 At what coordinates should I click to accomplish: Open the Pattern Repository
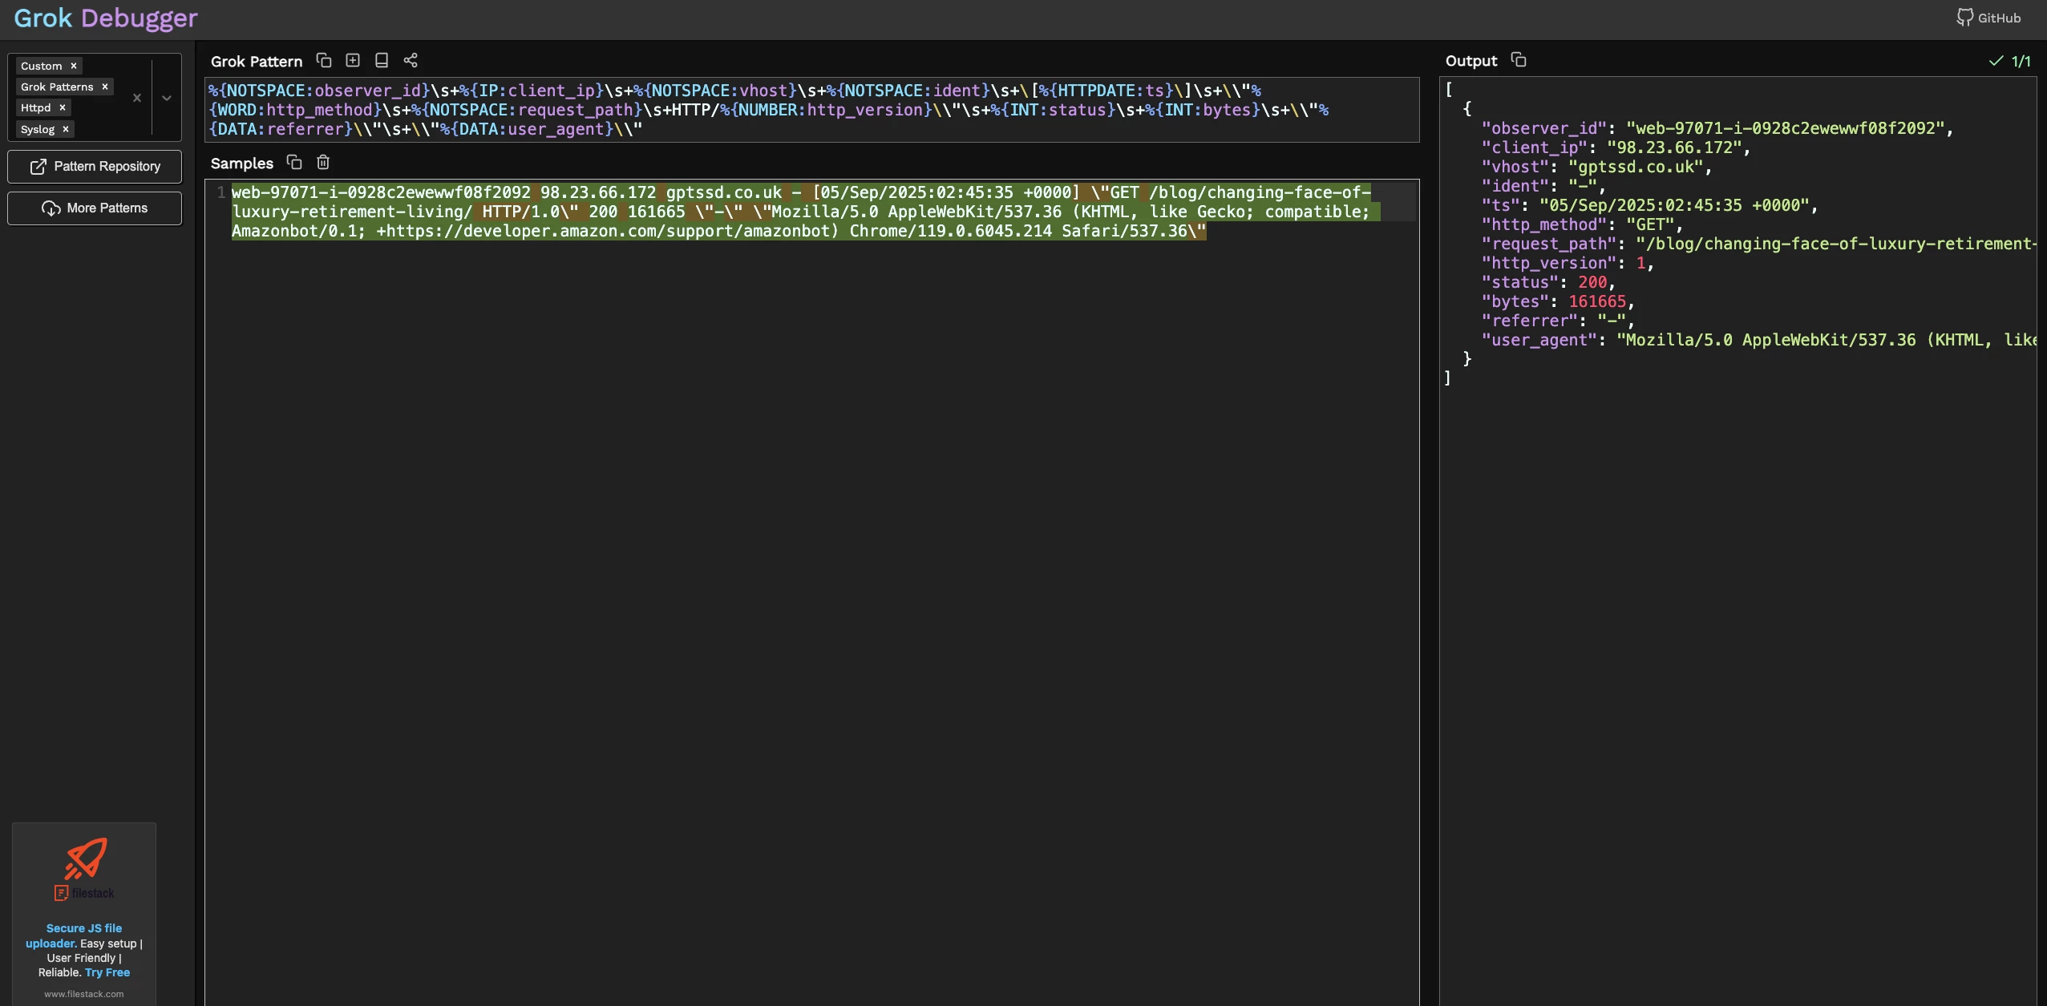click(95, 167)
